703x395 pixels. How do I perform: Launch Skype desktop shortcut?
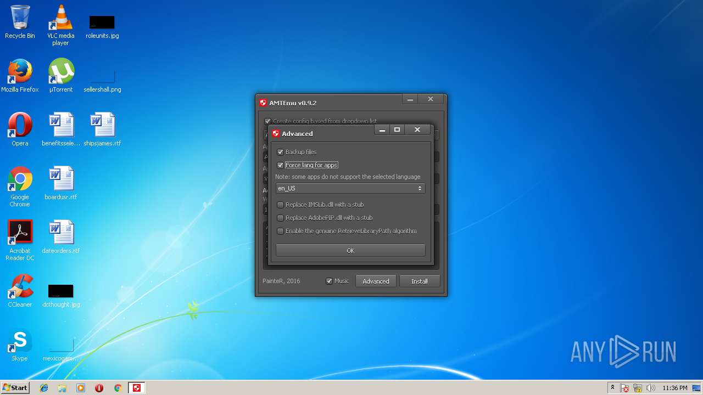[x=20, y=345]
